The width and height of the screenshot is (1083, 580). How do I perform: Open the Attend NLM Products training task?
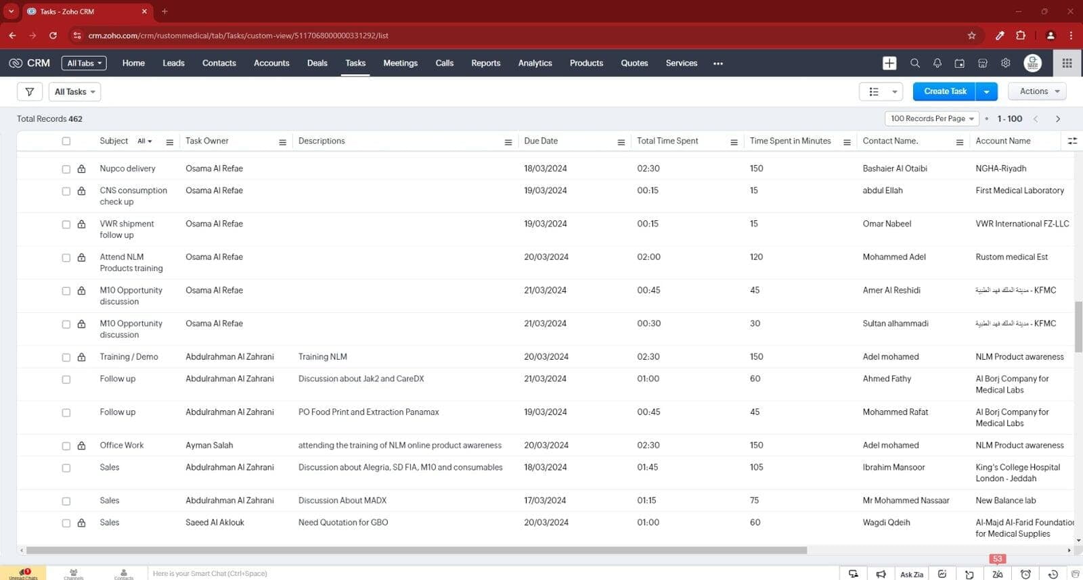coord(131,262)
